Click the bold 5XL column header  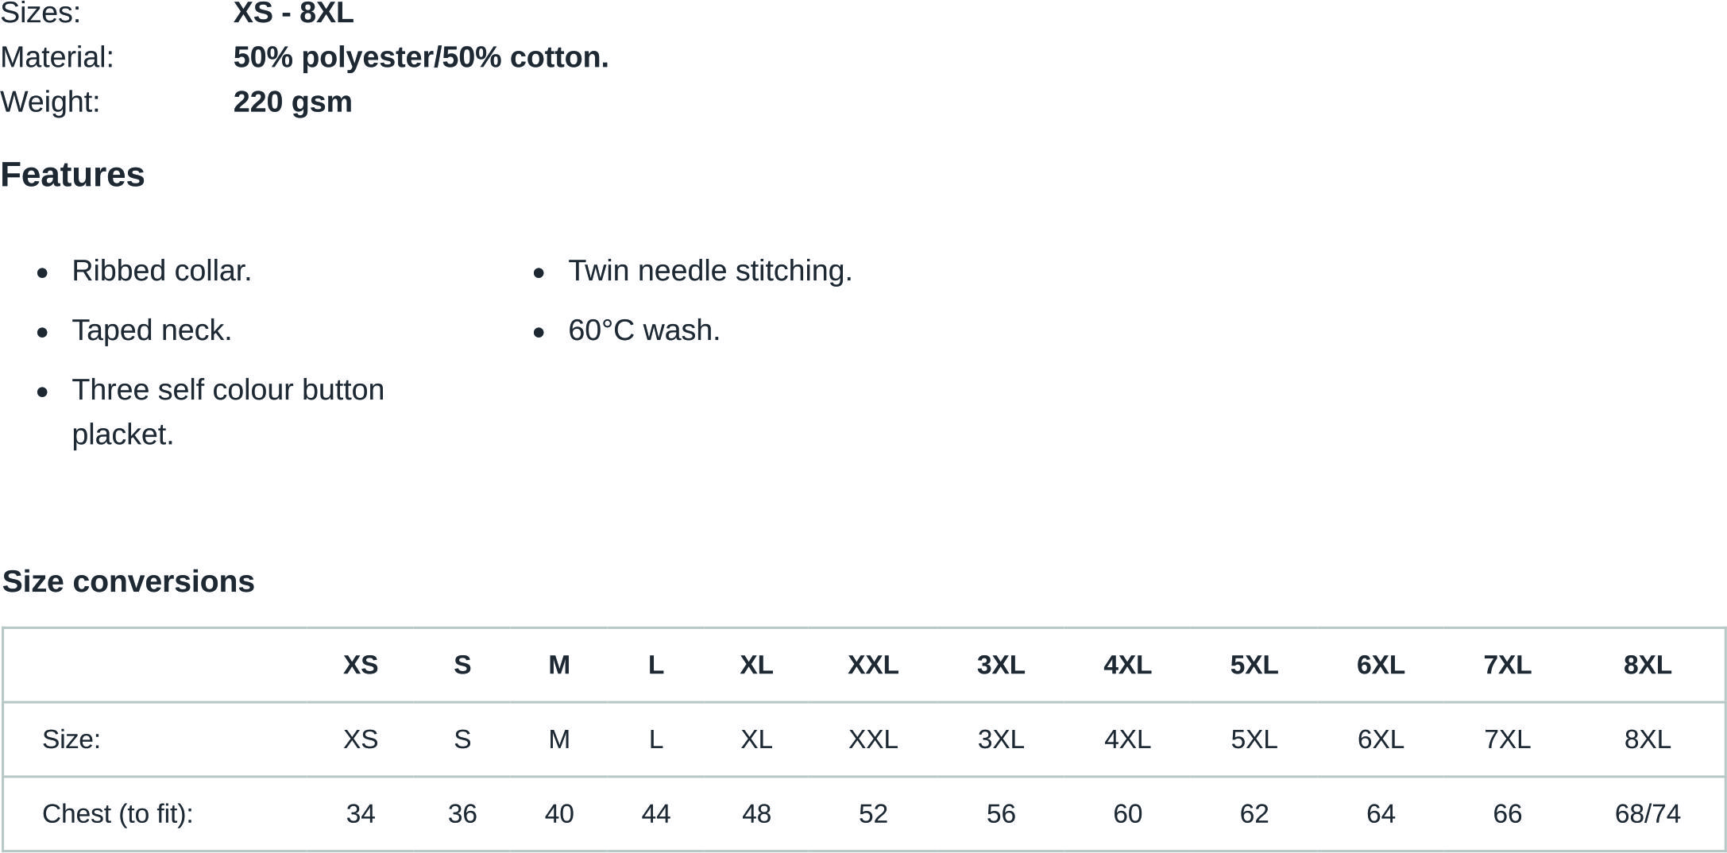(1254, 665)
